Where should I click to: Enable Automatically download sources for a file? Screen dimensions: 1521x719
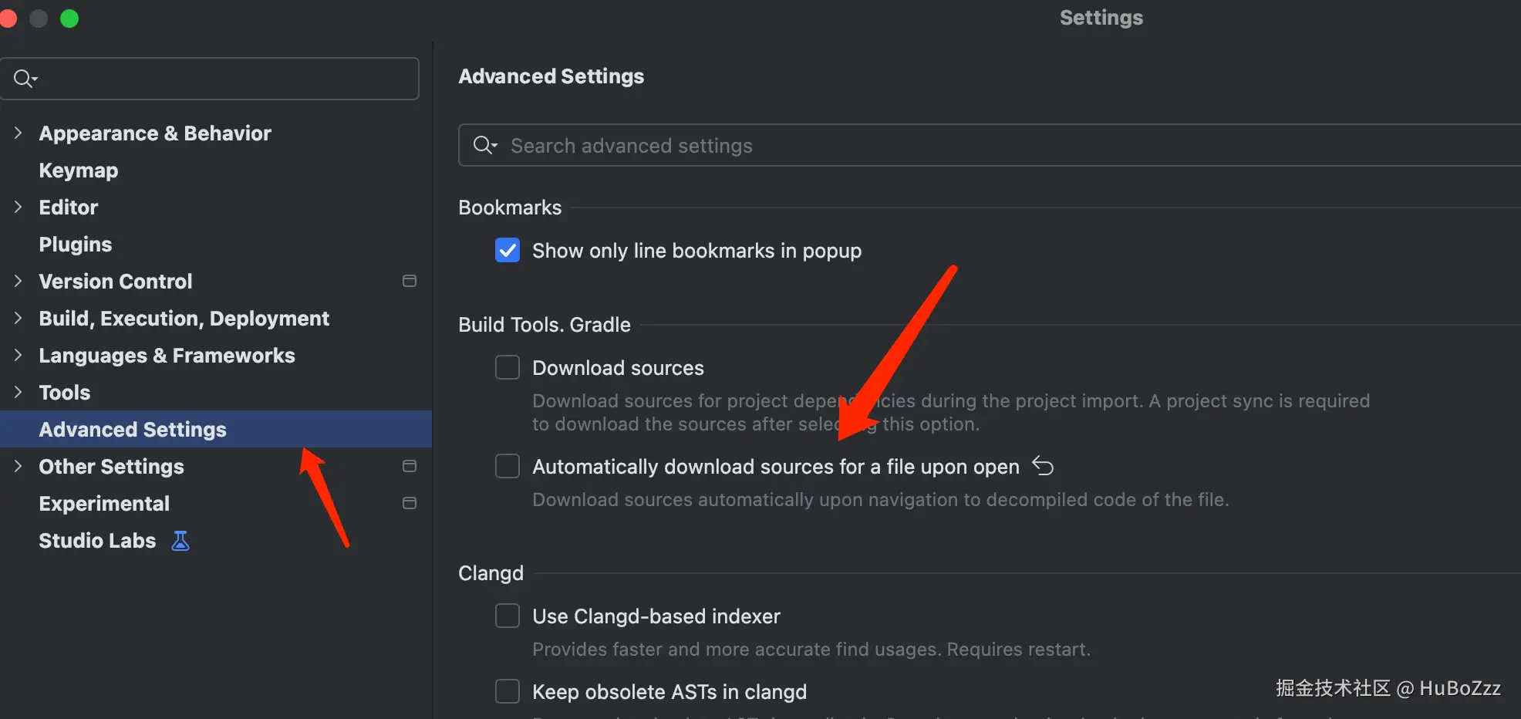508,466
